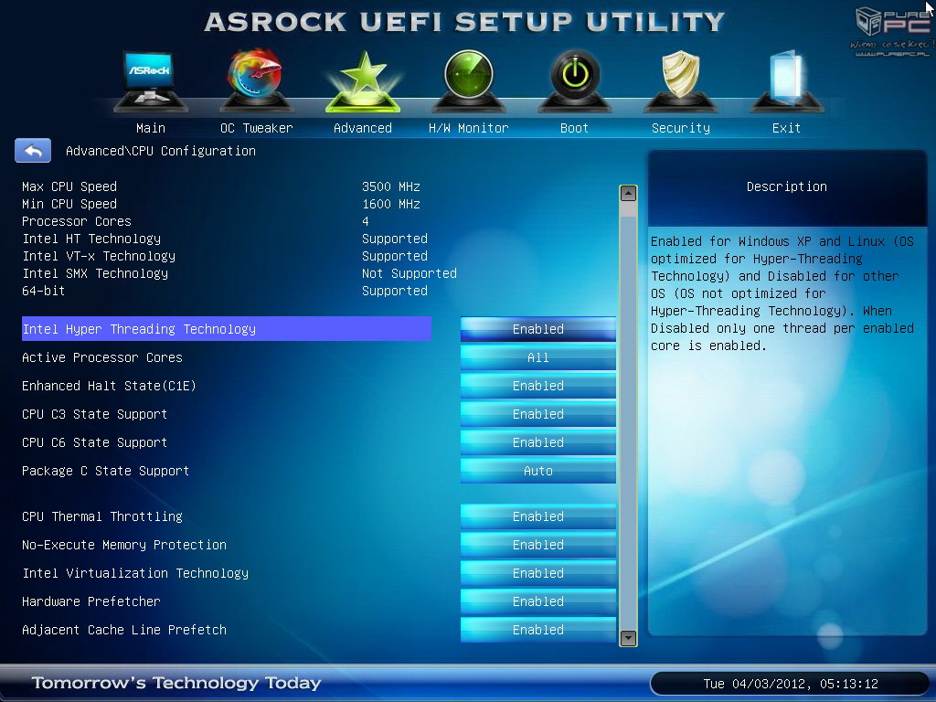Toggle Intel Hyper Threading Technology value

coord(537,329)
